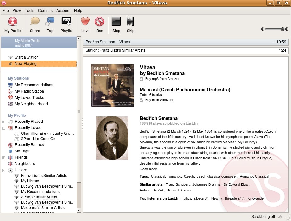Viewport: 291px width, 221px height.
Task: Select History in the sidebar
Action: tap(20, 170)
